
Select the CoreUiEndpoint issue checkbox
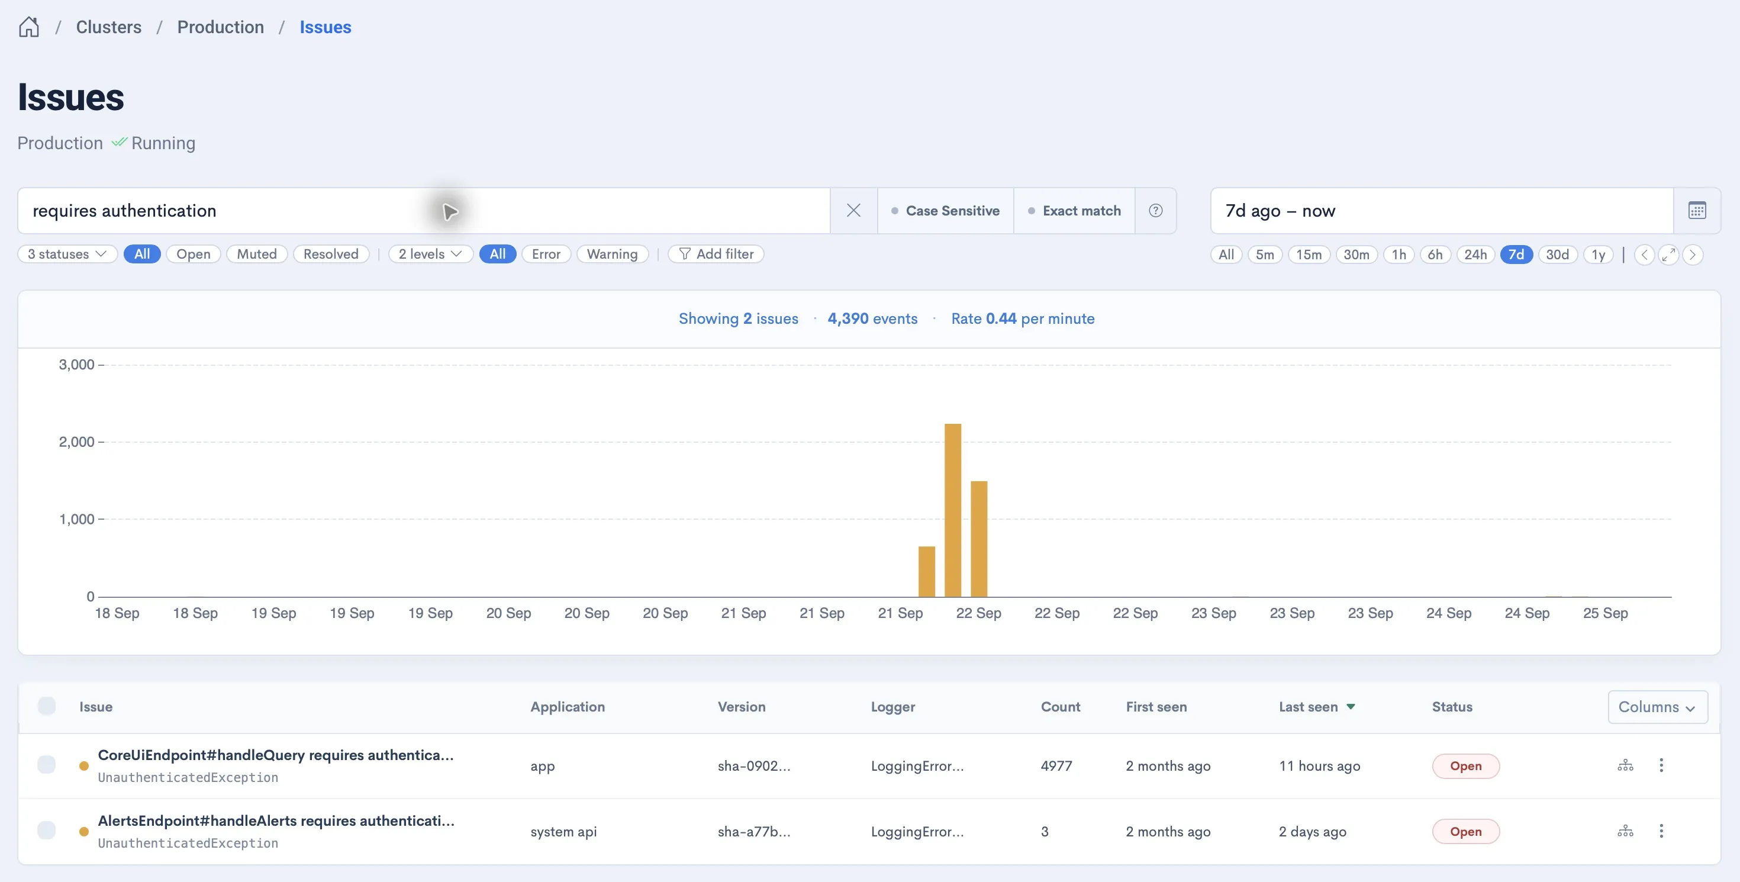pos(47,765)
